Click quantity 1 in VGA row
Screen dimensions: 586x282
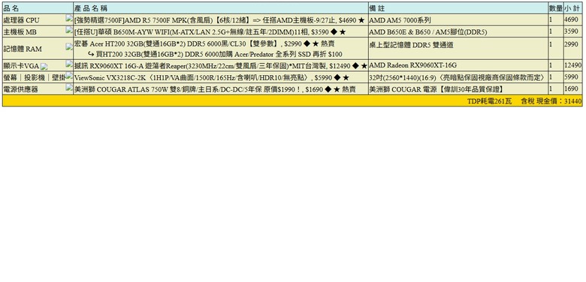[x=551, y=66]
